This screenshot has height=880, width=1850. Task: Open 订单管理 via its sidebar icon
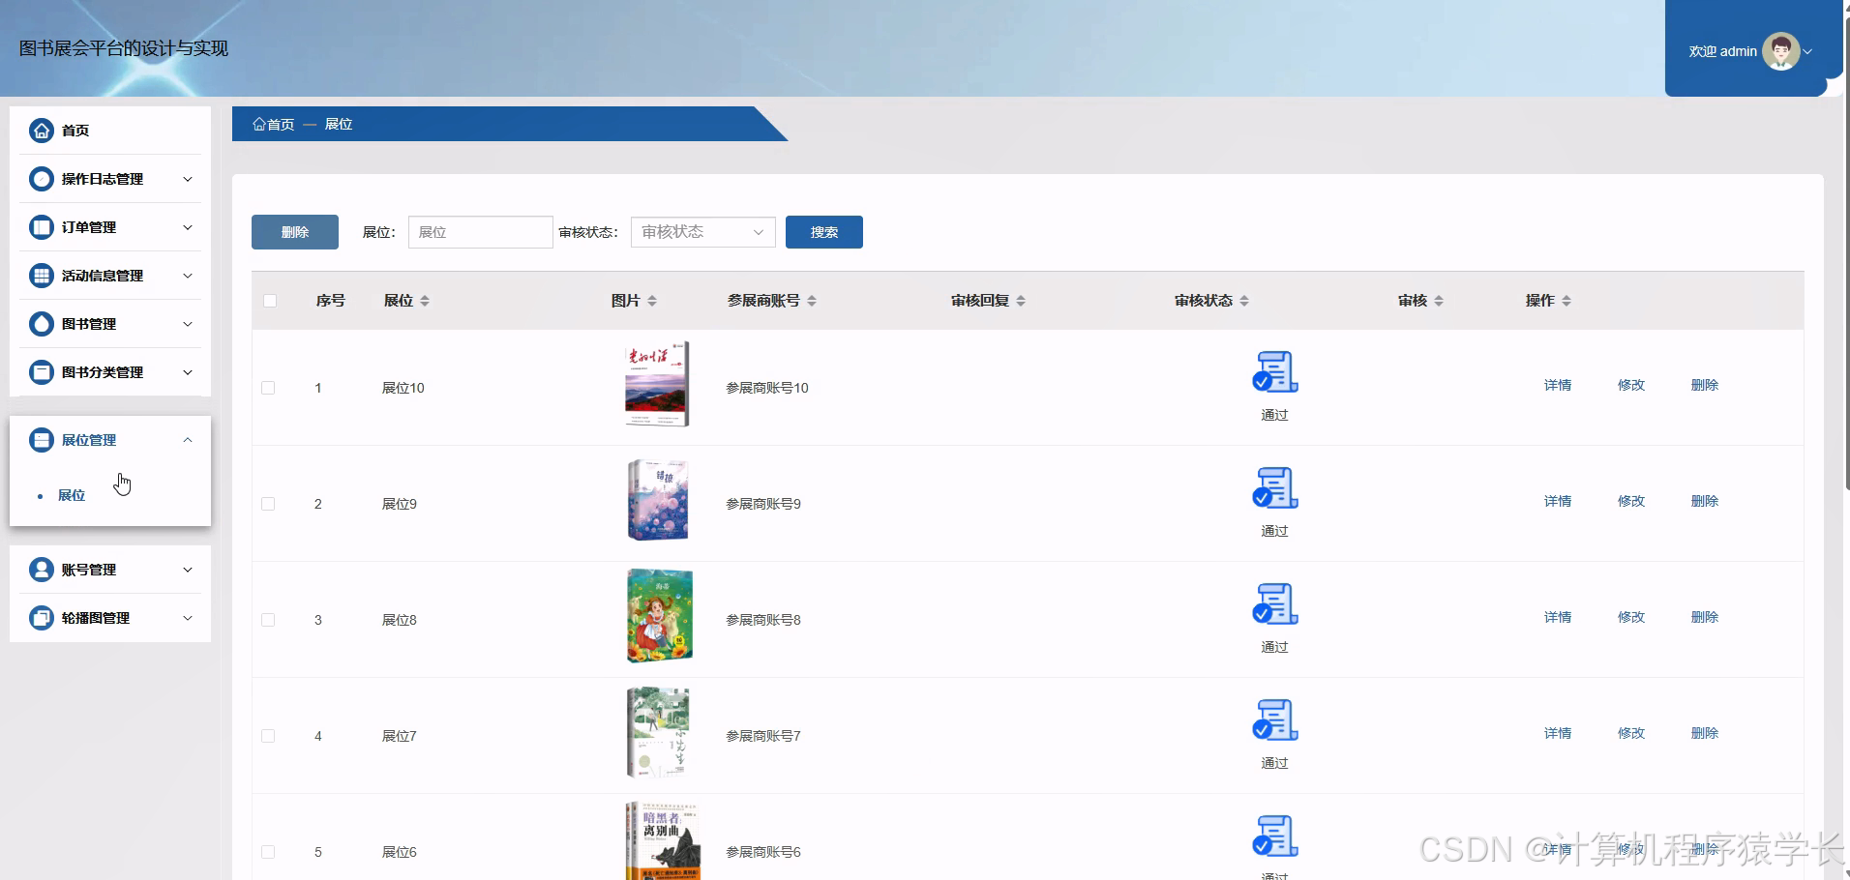point(41,227)
